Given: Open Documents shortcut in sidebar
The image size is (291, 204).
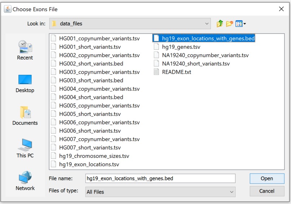Looking at the screenshot, I should click(25, 116).
